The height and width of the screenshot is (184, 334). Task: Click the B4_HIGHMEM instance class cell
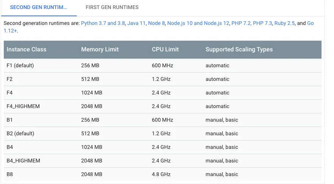pyautogui.click(x=23, y=161)
